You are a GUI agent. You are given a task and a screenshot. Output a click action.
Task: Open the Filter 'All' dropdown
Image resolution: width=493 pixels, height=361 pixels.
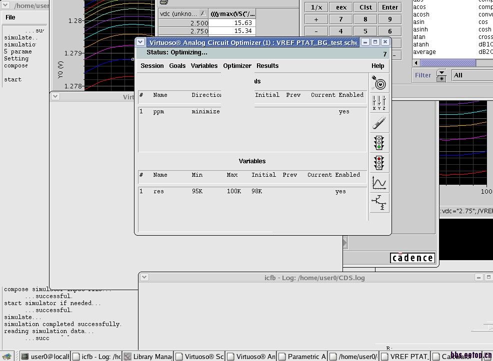click(x=472, y=75)
